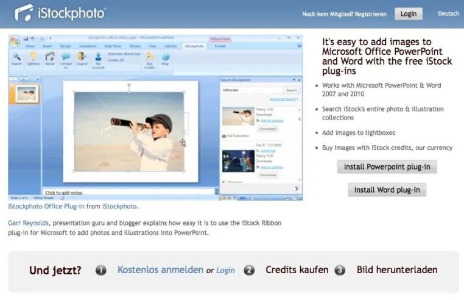Open the Garr Reynolds link
Image resolution: width=464 pixels, height=300 pixels.
coord(28,223)
